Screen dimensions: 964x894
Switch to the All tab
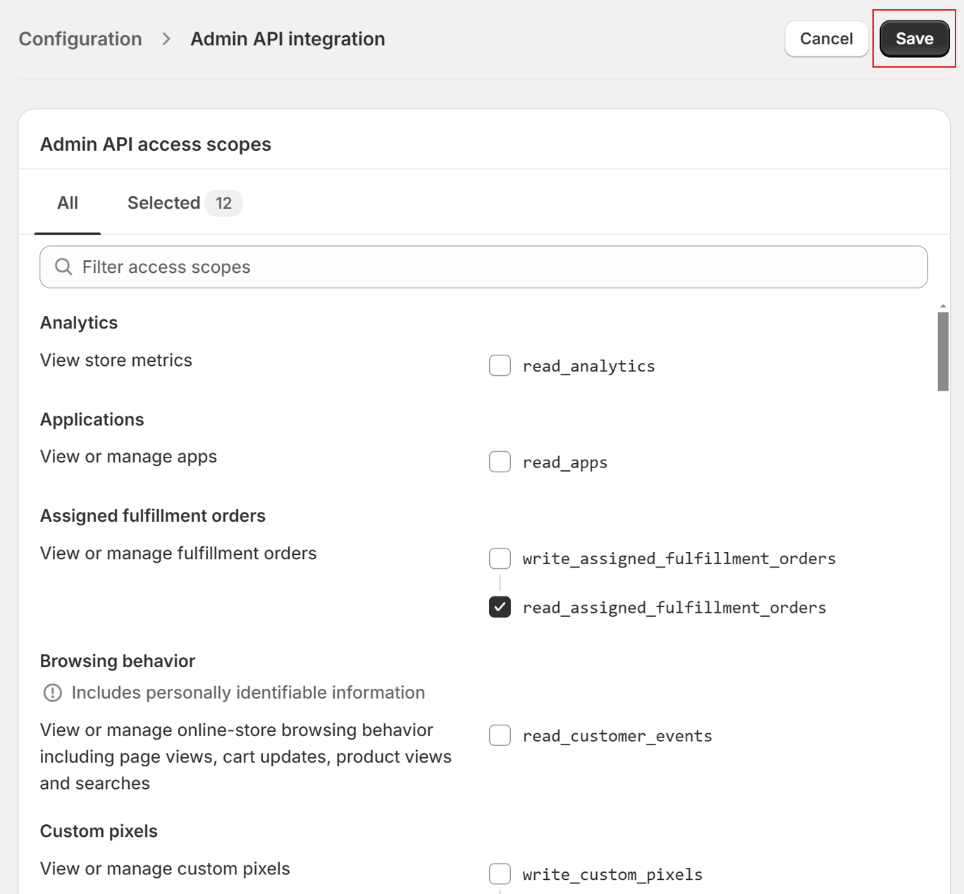pyautogui.click(x=68, y=203)
